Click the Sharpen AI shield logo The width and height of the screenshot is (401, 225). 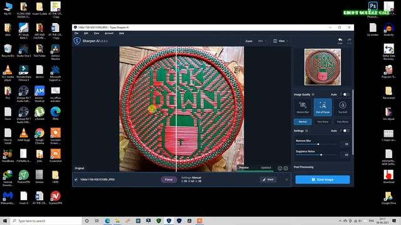point(77,41)
